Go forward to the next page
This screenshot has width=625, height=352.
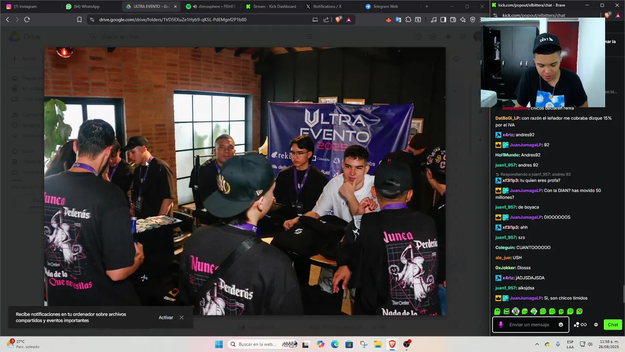tap(17, 20)
